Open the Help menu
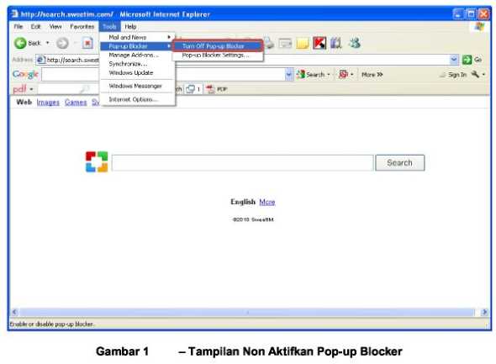 (130, 27)
